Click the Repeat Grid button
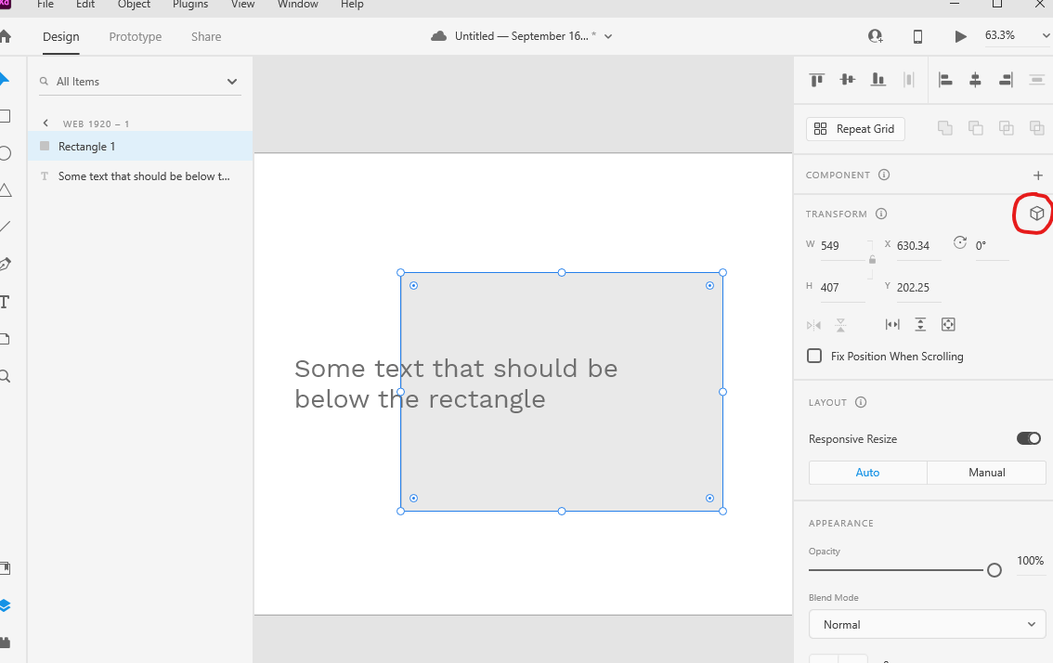 click(x=854, y=129)
